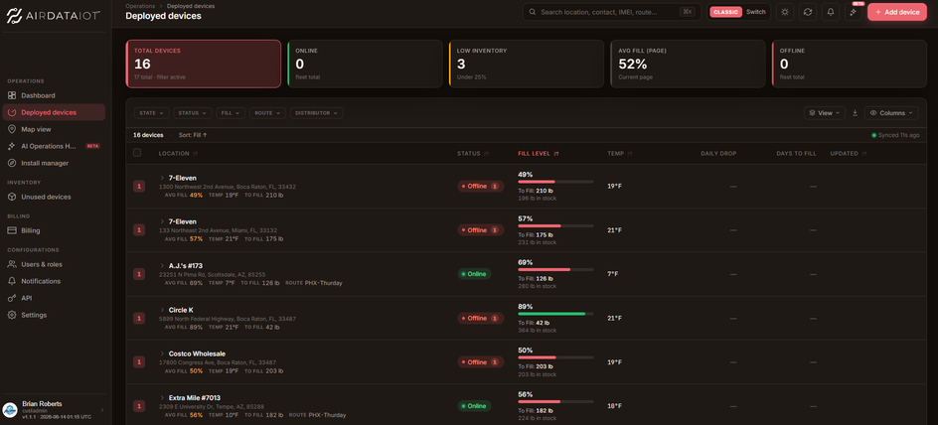Click the device count badge for Circle K

(x=139, y=319)
